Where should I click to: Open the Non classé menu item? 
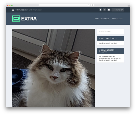click(x=117, y=19)
